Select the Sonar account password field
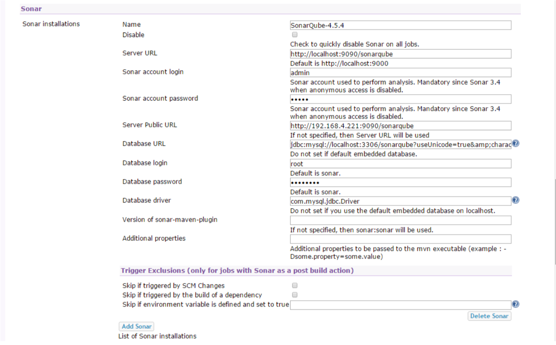The height and width of the screenshot is (345, 556). tap(400, 99)
